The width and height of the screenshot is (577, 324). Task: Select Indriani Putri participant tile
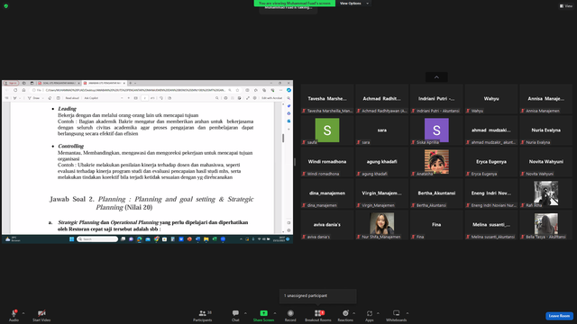(x=436, y=99)
